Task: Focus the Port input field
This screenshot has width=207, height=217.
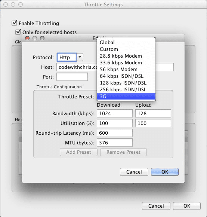Action: tap(72, 77)
